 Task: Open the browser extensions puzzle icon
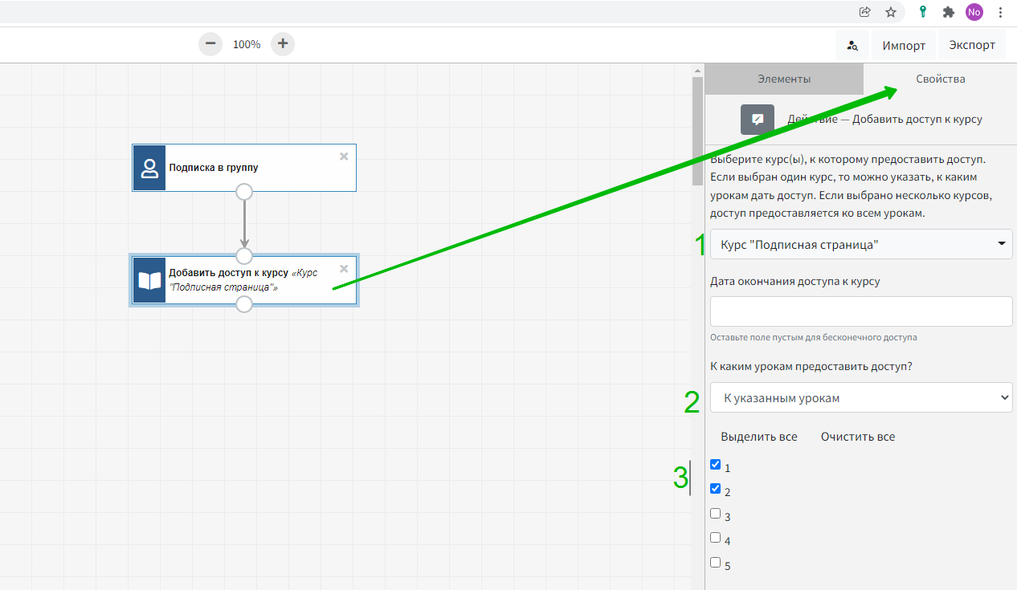tap(949, 12)
